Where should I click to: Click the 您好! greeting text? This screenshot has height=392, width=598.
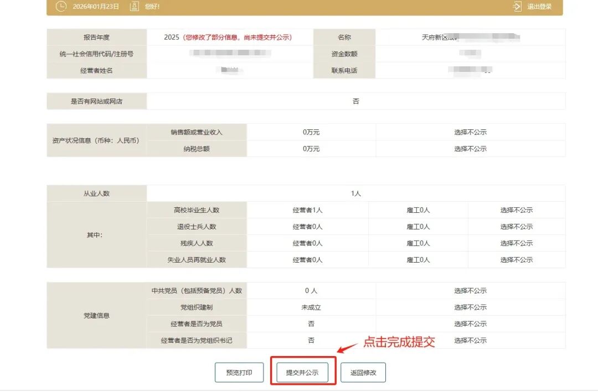tap(152, 7)
